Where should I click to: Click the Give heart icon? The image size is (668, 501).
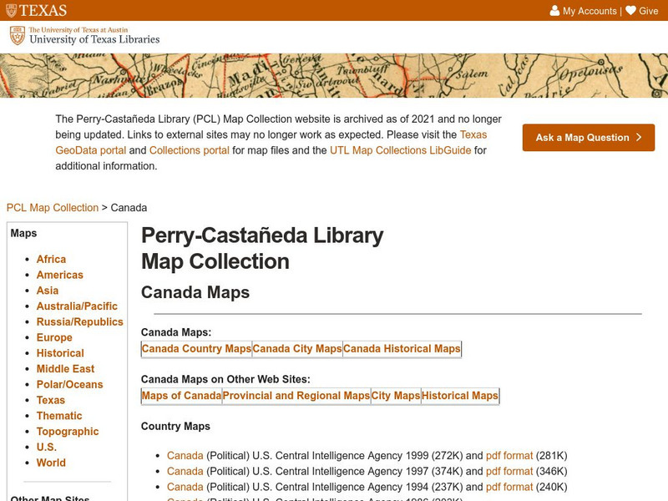[x=630, y=11]
